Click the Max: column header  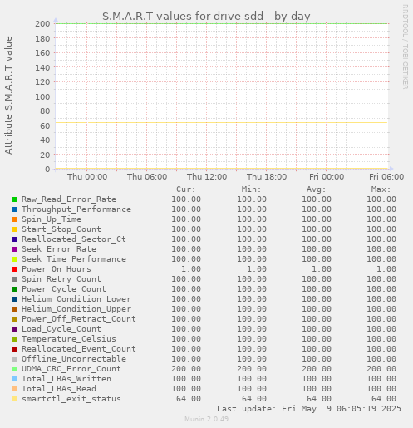[x=381, y=189]
